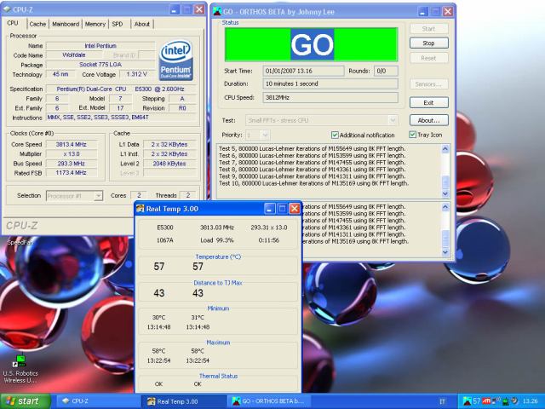Viewport: 545px width, 409px height.
Task: Select CPU-Z in the taskbar
Action: click(x=97, y=401)
